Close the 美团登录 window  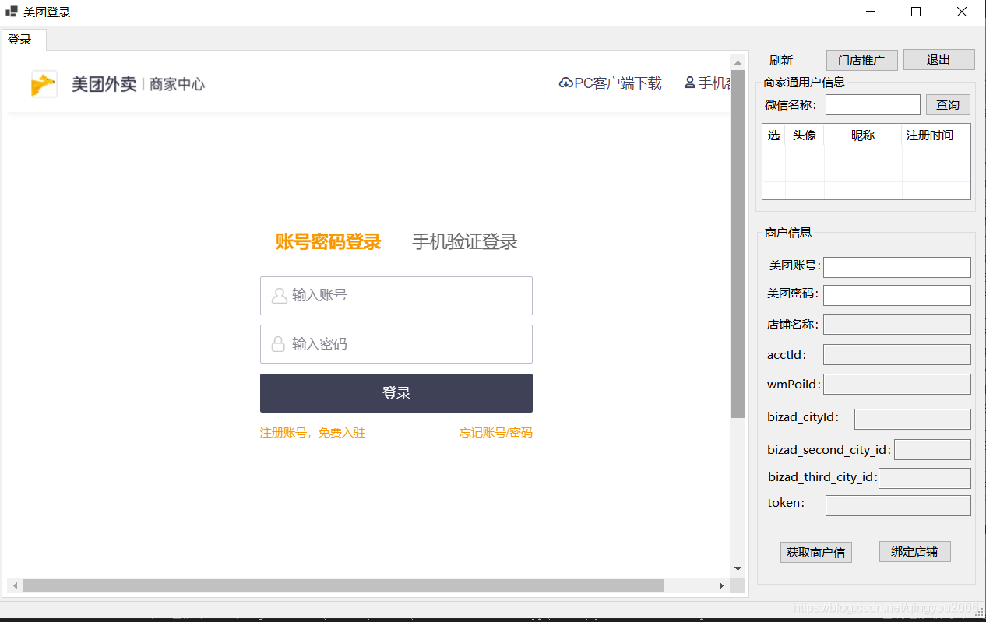click(962, 12)
